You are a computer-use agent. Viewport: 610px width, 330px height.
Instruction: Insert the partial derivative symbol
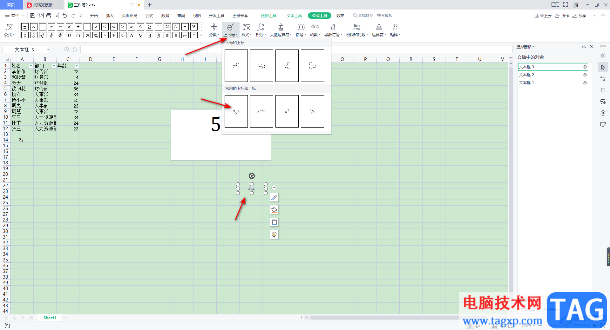pos(34,35)
